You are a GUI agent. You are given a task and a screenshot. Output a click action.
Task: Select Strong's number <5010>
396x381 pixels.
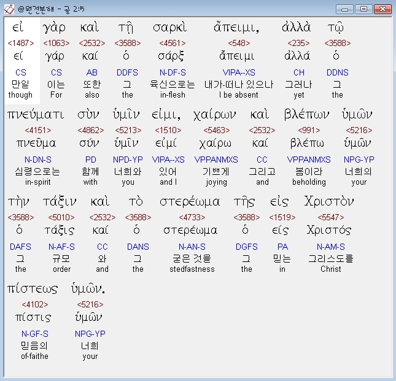click(x=61, y=217)
